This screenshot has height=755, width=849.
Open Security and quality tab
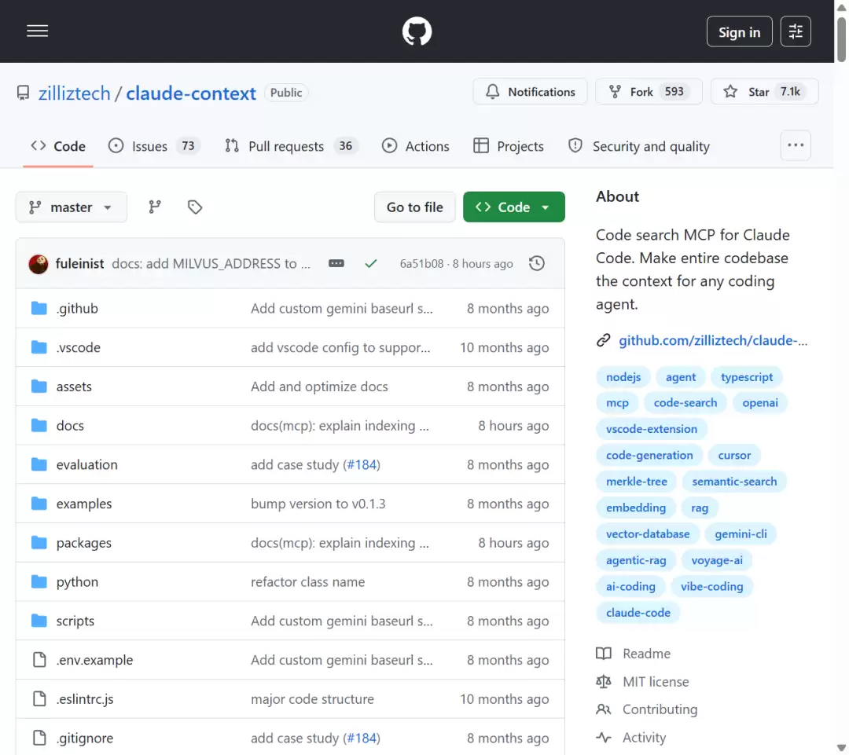639,146
